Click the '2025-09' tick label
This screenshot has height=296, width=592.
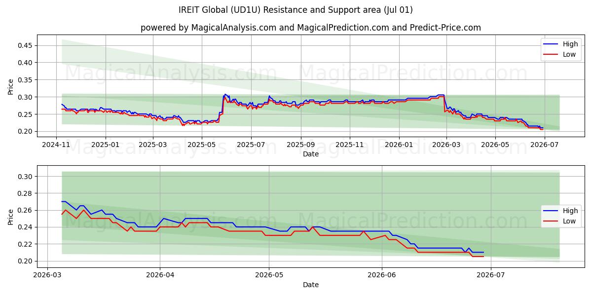point(300,145)
